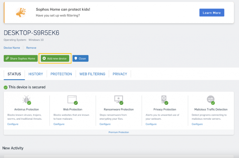Click 'Have you set up web filtering?' text

tap(58, 15)
